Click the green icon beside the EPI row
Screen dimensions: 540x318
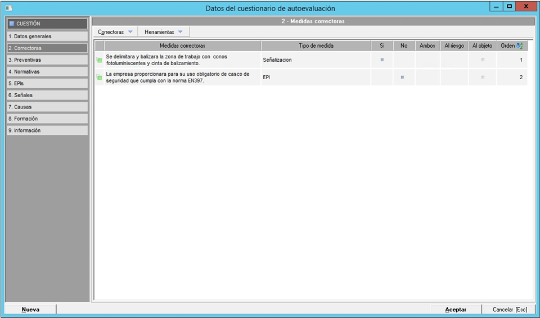[100, 78]
